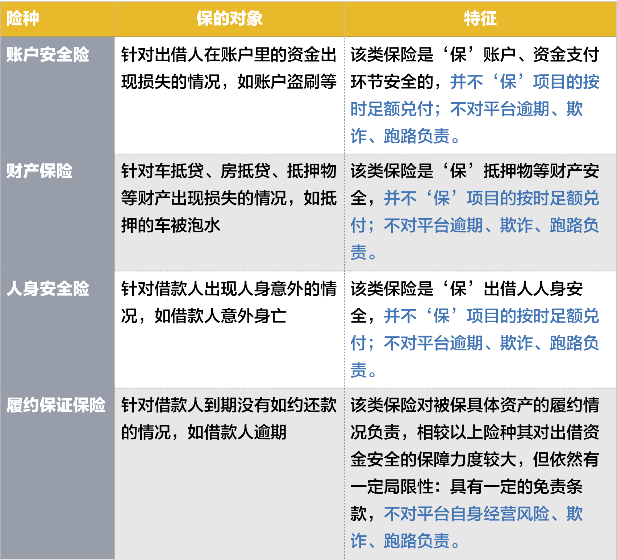The width and height of the screenshot is (617, 560).
Task: Select the 人身安全险 row label
Action: click(x=47, y=289)
